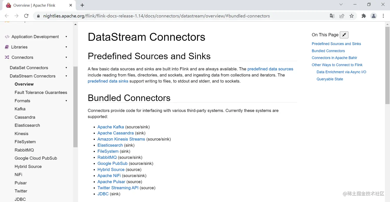Open FileSystem in the sidebar
Screen dimensions: 390x202
(25, 142)
